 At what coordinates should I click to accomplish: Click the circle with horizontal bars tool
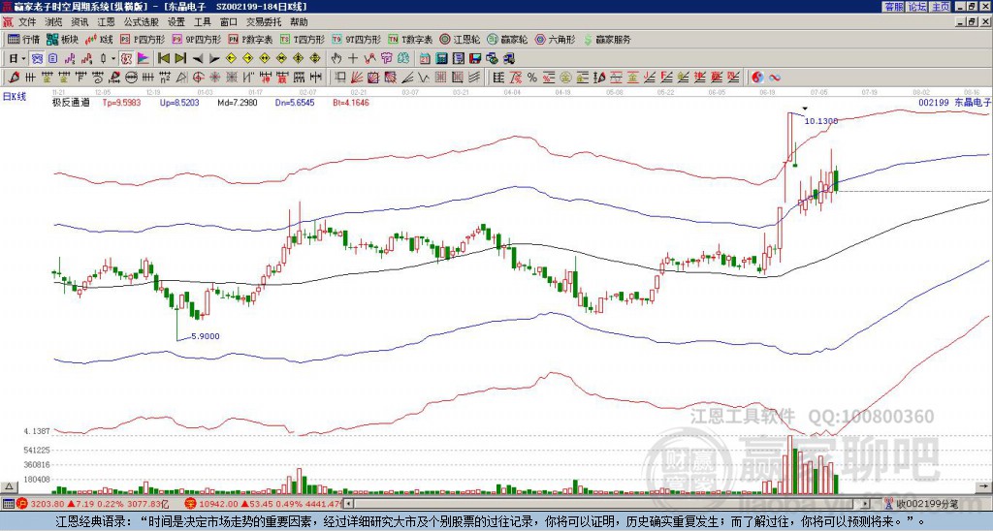(131, 78)
